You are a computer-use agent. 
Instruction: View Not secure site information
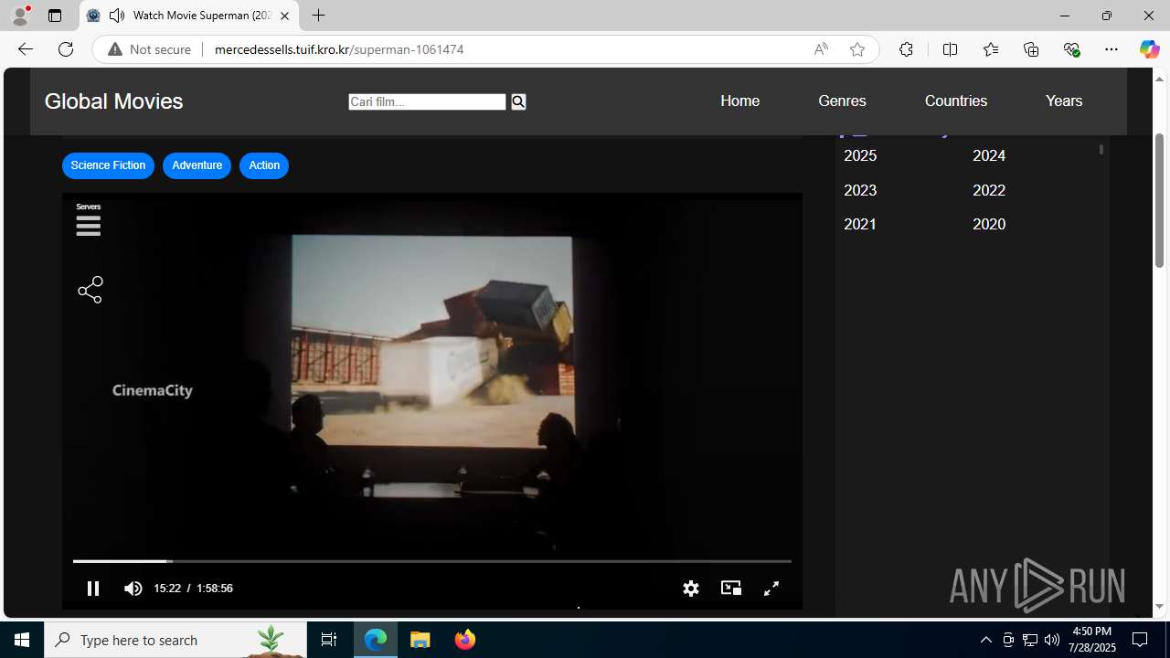click(x=150, y=49)
